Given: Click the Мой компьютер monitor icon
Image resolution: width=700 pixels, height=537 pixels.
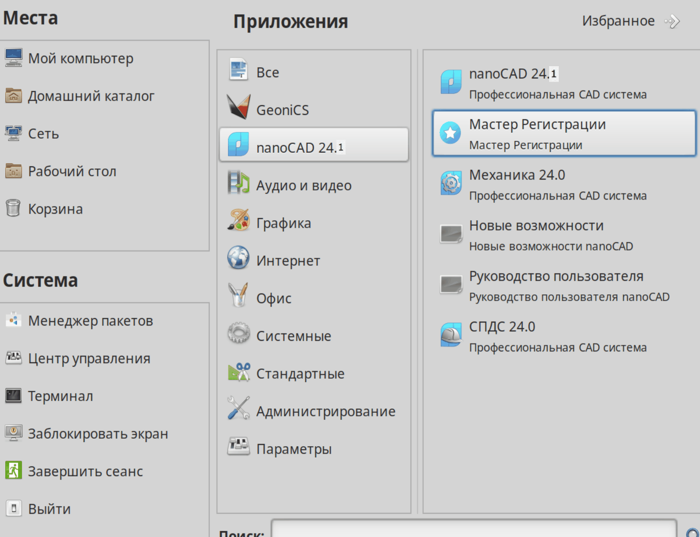Looking at the screenshot, I should (x=14, y=57).
